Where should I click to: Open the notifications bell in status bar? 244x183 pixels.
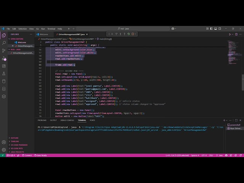(241, 155)
